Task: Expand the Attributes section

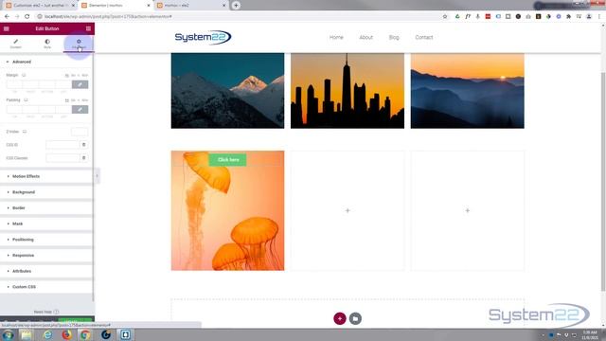Action: (x=46, y=272)
